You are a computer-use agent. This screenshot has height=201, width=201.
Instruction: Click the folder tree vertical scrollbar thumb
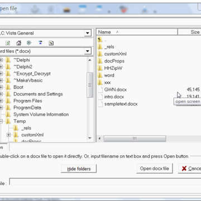[90, 85]
